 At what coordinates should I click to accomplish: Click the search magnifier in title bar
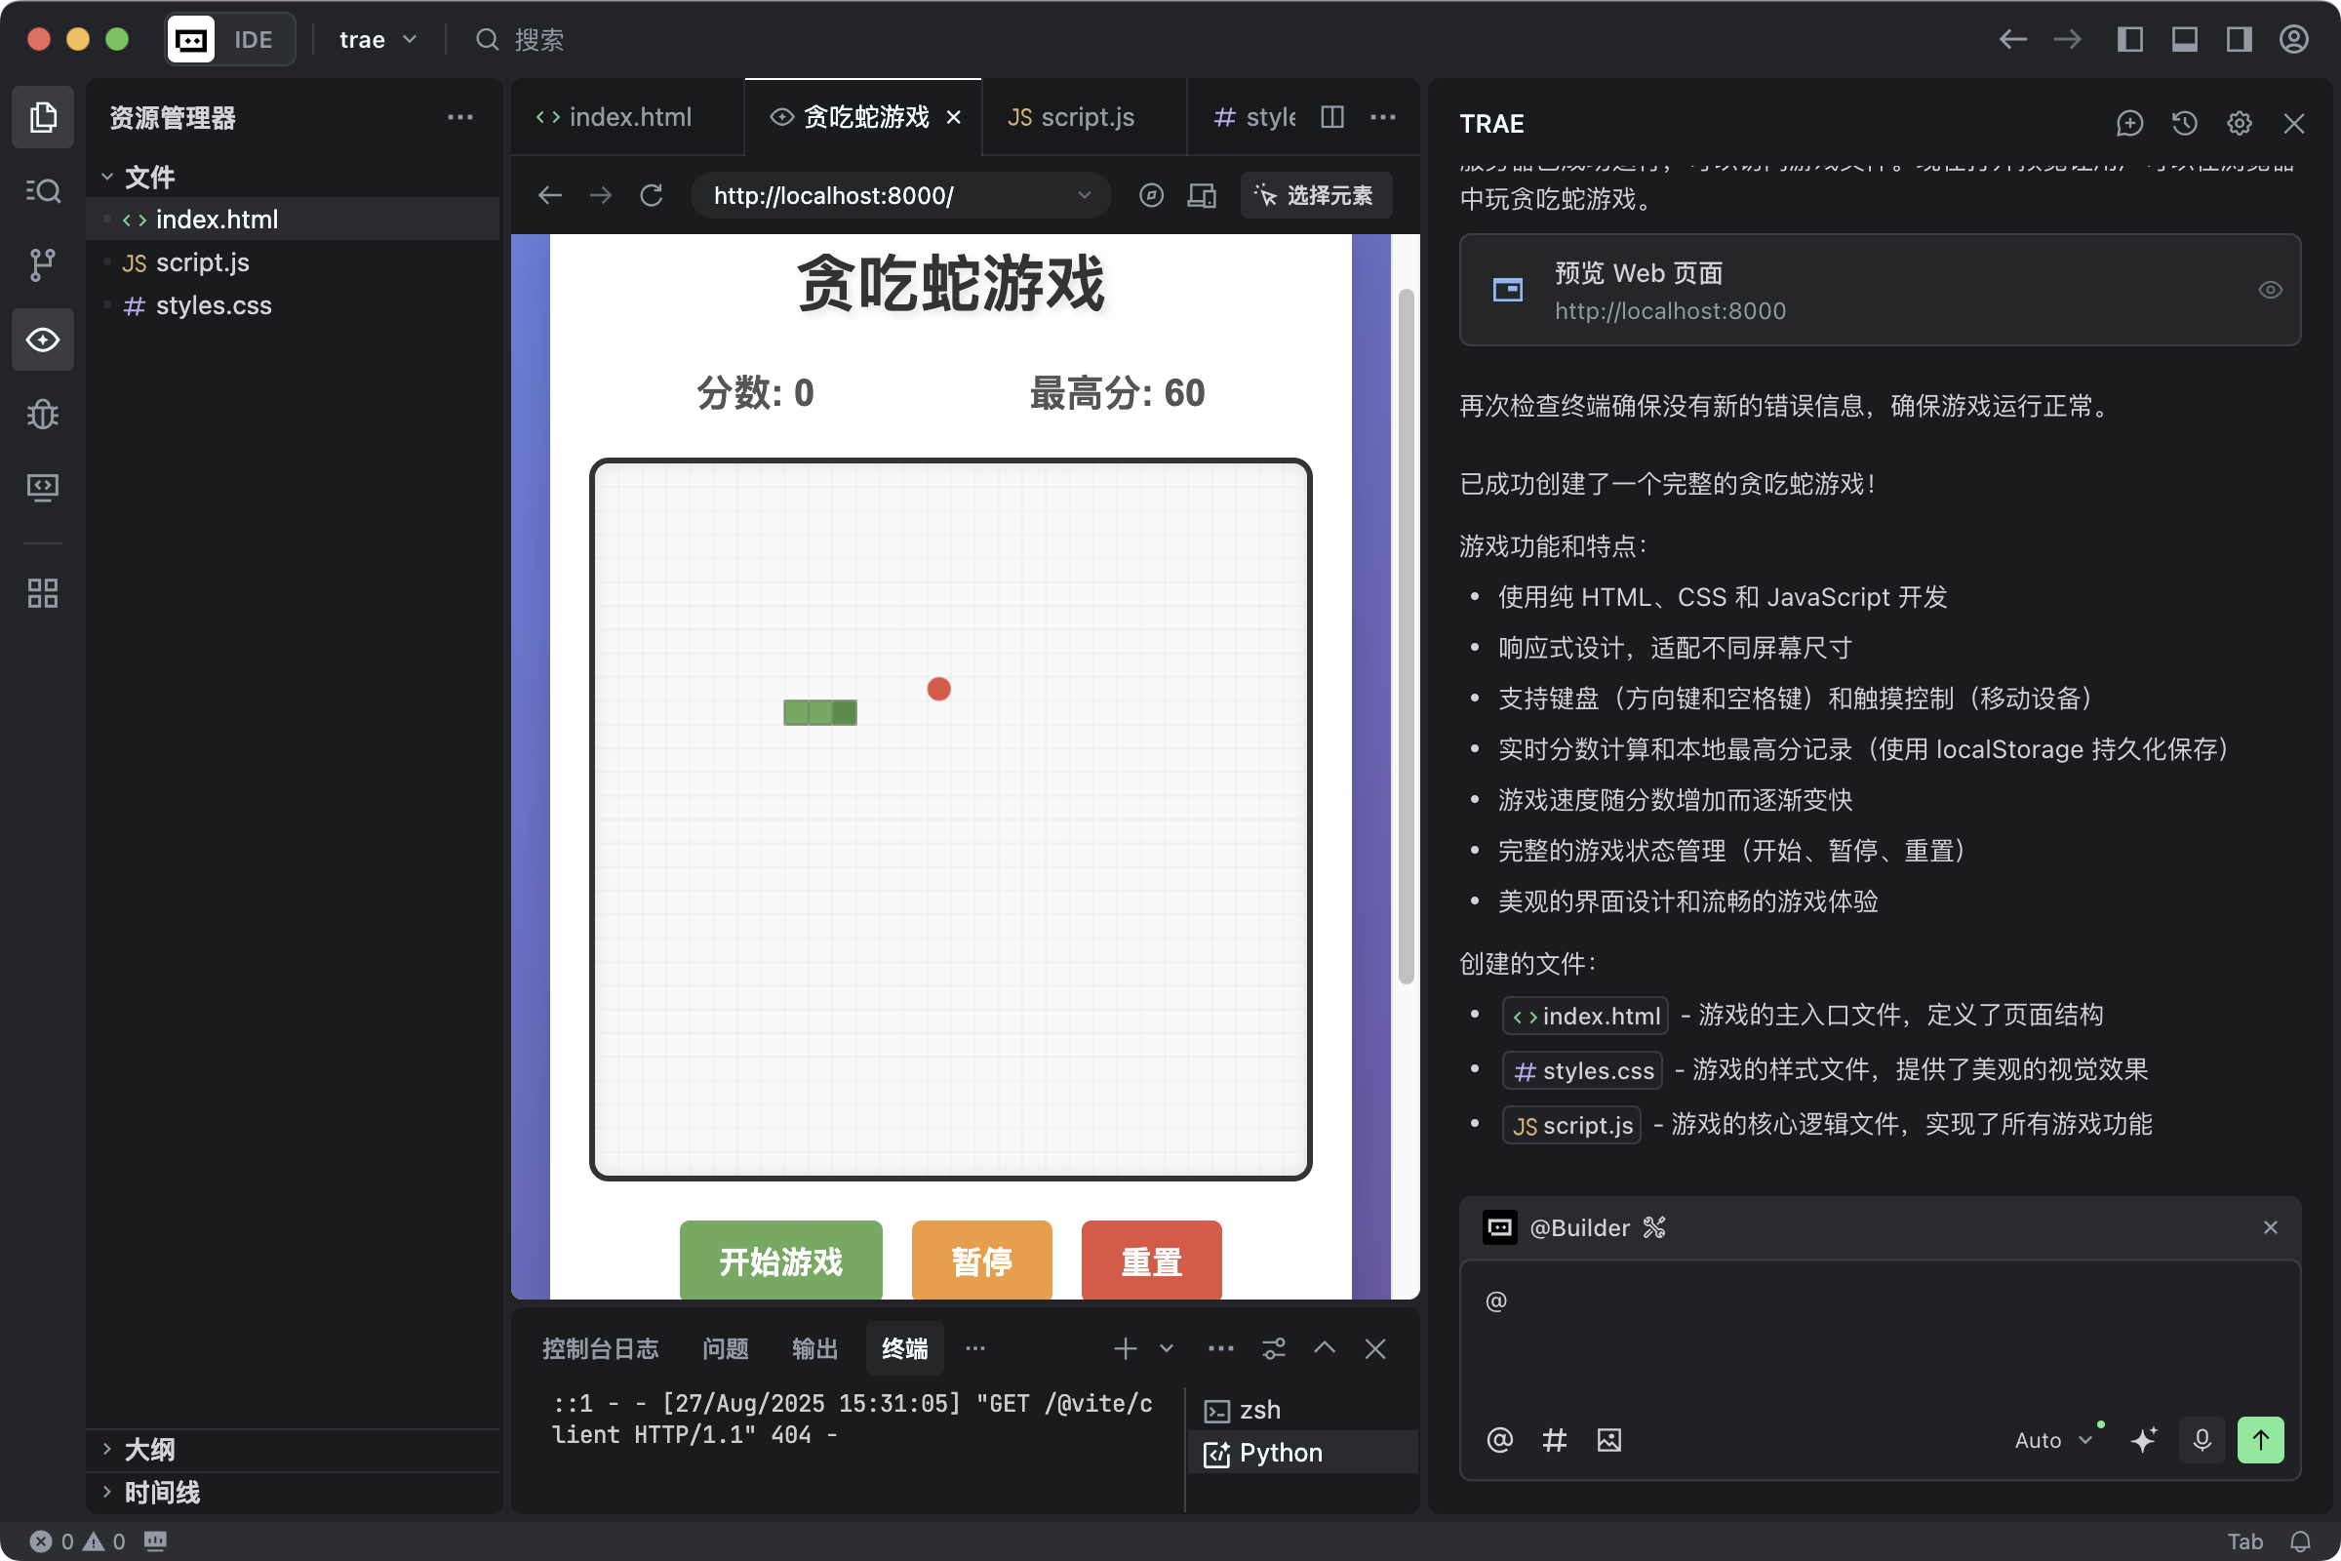(x=487, y=40)
